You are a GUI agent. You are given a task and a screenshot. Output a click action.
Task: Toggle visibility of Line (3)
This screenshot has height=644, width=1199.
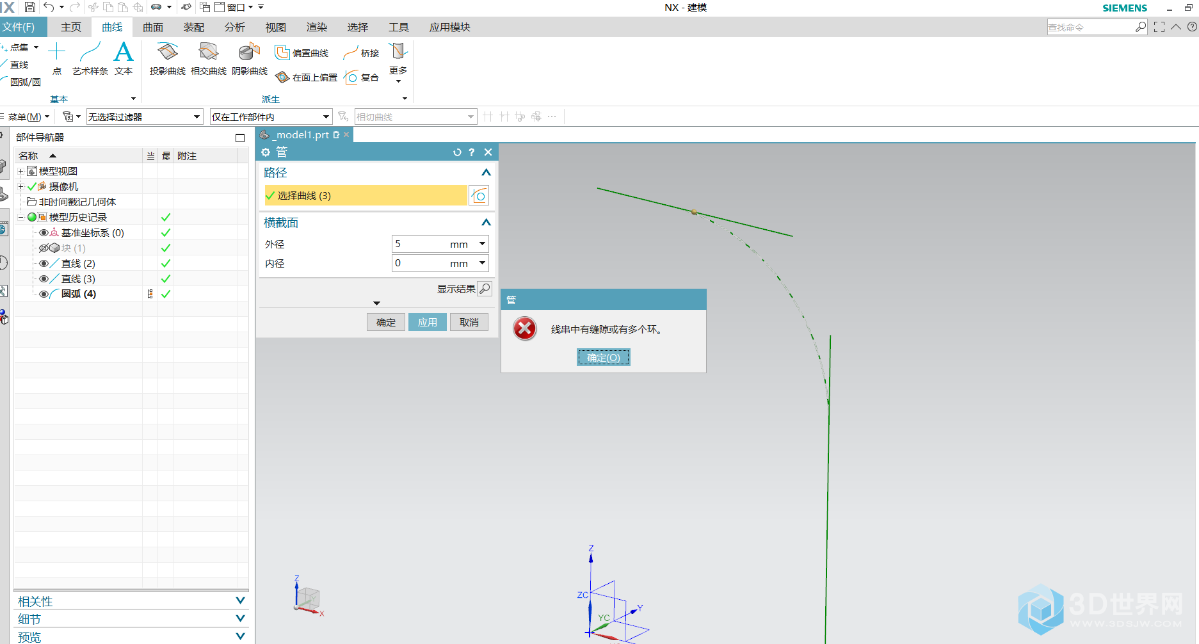tap(44, 279)
